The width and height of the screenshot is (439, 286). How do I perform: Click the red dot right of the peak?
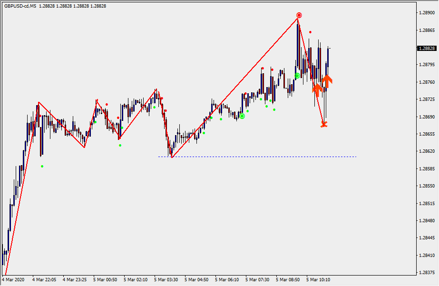pyautogui.click(x=310, y=32)
